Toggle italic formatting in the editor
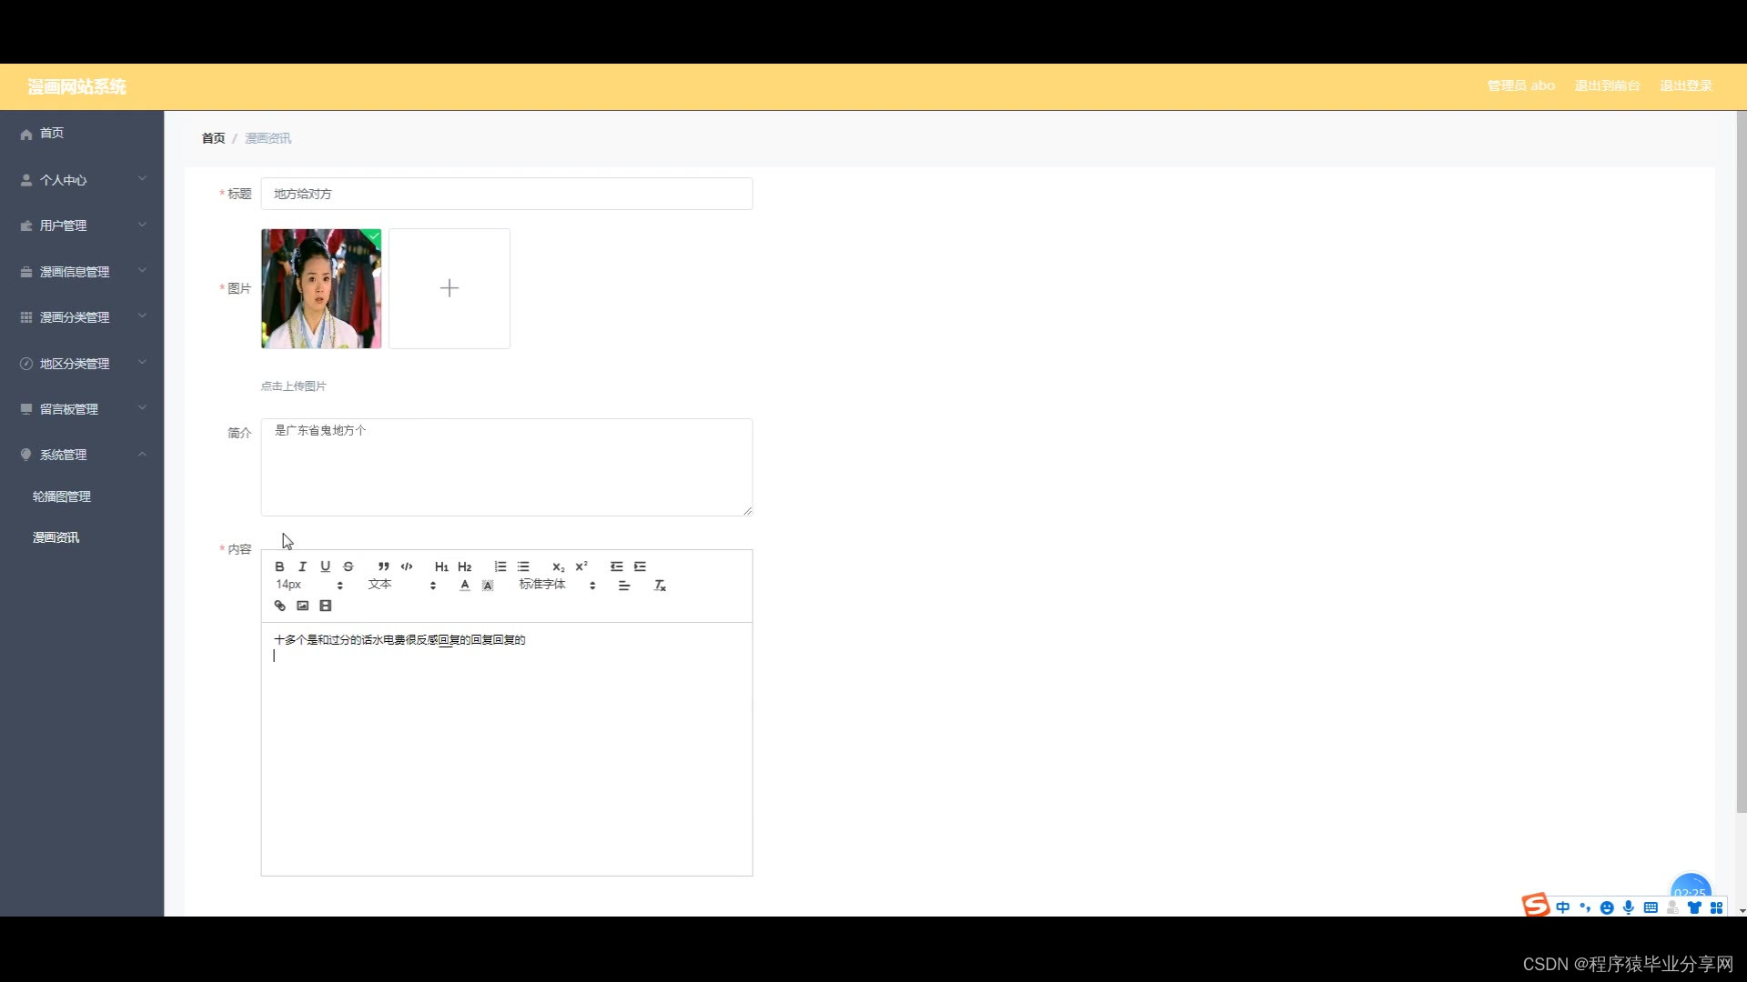This screenshot has width=1747, height=982. pyautogui.click(x=302, y=566)
